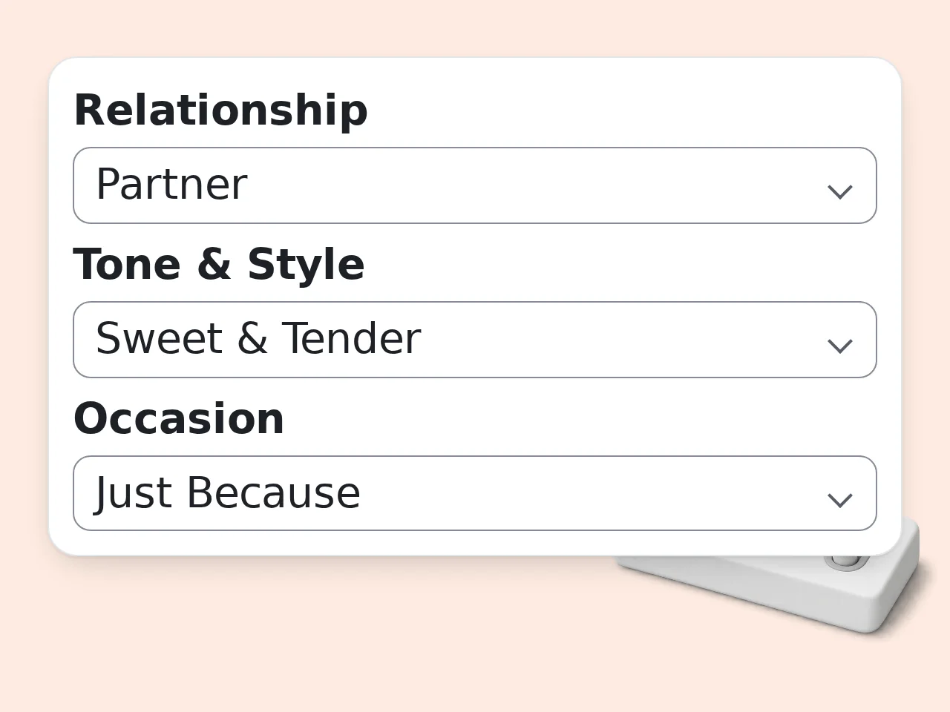Click the Occasion heading label
The height and width of the screenshot is (712, 950).
click(x=179, y=419)
